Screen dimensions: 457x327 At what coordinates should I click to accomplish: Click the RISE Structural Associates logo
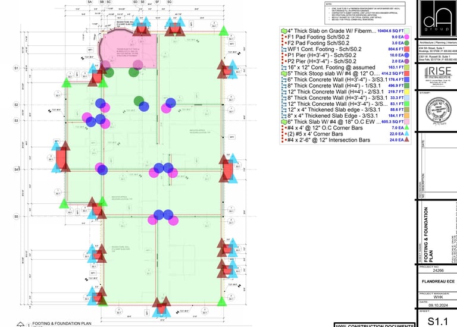(438, 76)
